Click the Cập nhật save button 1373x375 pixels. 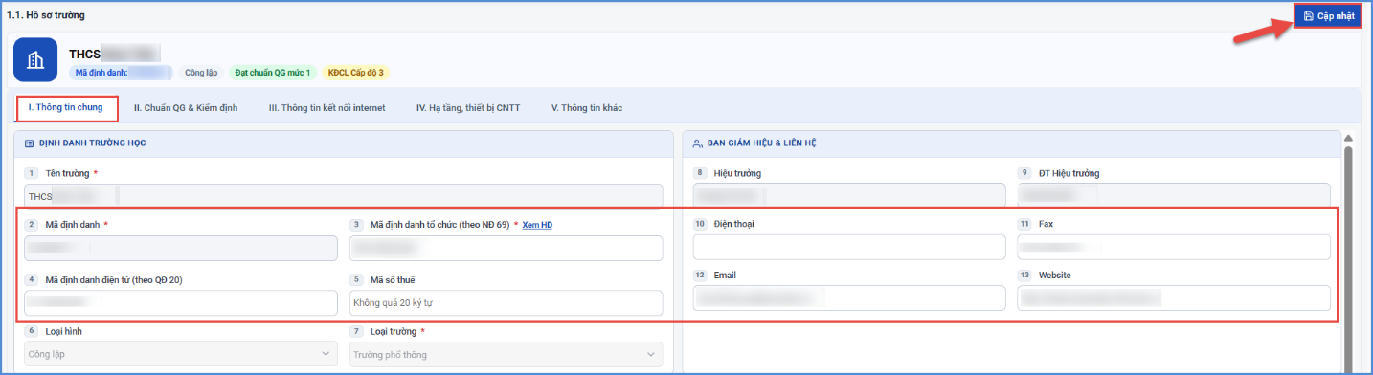[1327, 16]
